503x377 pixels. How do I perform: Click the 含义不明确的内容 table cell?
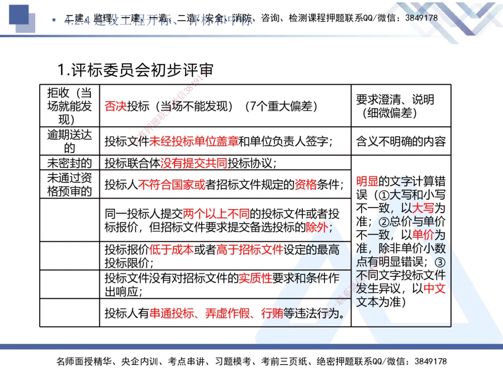tap(399, 141)
